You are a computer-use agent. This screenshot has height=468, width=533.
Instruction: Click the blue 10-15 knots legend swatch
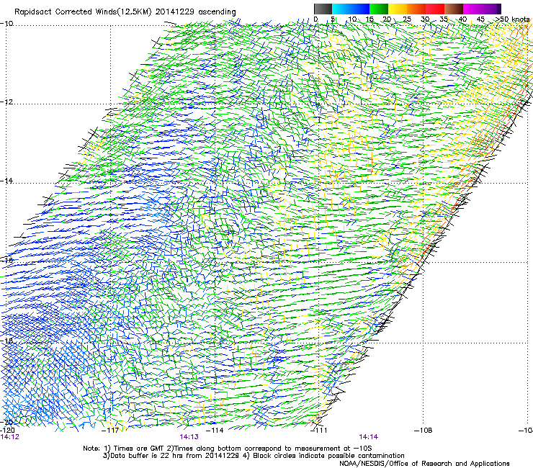tap(360, 9)
